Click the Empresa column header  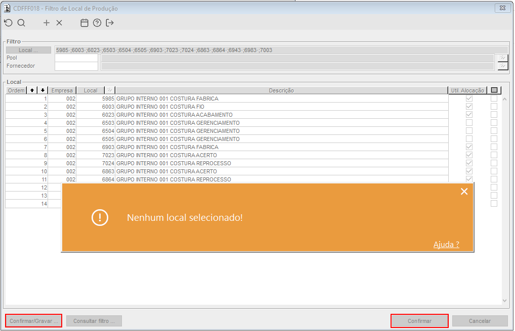62,90
